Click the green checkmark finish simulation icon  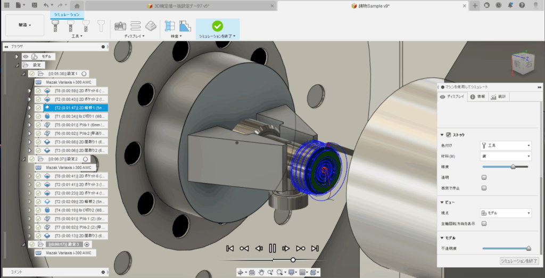click(217, 26)
